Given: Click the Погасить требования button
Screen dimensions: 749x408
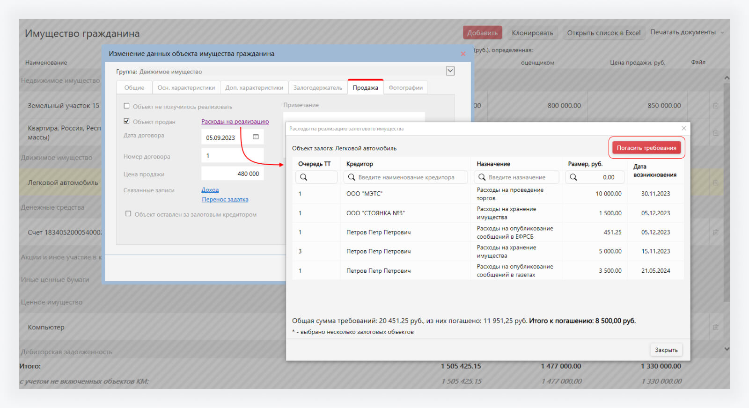Looking at the screenshot, I should (x=646, y=148).
